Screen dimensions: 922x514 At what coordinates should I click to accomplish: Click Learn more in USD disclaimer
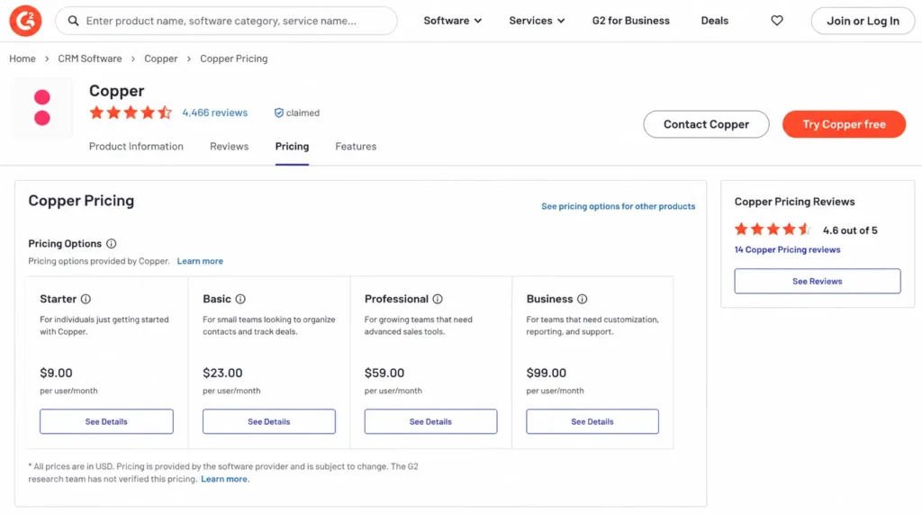click(x=225, y=479)
